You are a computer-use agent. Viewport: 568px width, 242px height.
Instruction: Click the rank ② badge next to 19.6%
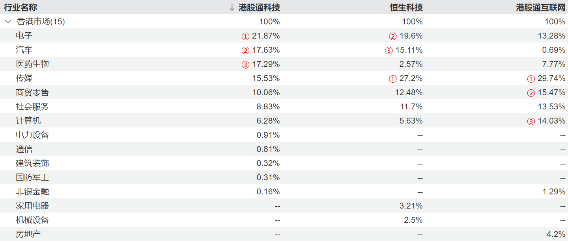392,36
